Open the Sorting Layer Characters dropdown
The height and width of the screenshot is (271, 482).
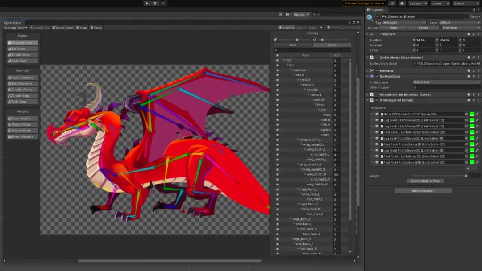446,82
